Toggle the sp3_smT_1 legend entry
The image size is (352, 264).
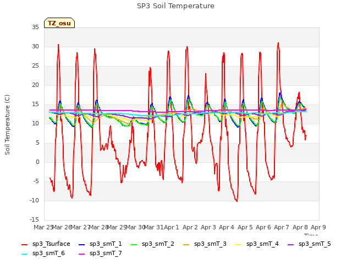click(x=100, y=244)
